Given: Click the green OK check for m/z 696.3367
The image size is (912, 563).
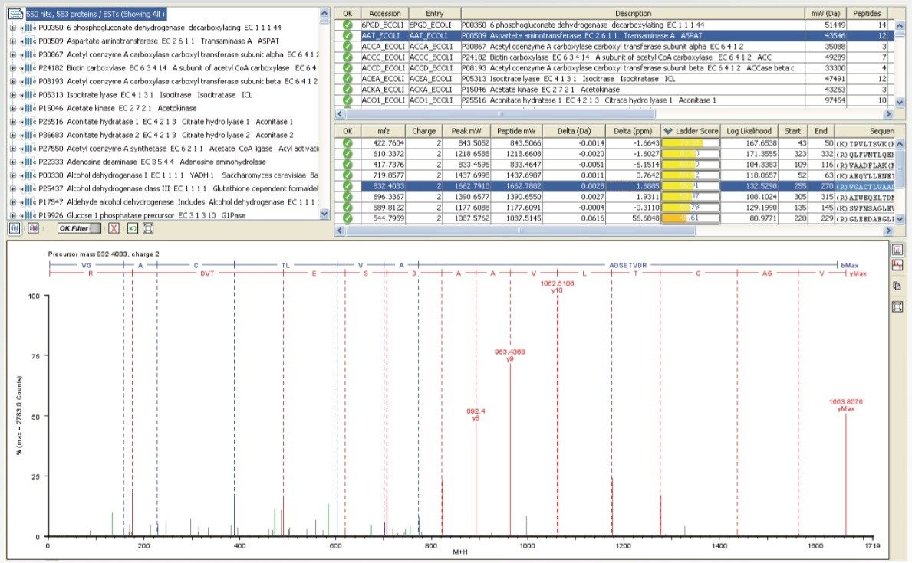Looking at the screenshot, I should coord(347,197).
